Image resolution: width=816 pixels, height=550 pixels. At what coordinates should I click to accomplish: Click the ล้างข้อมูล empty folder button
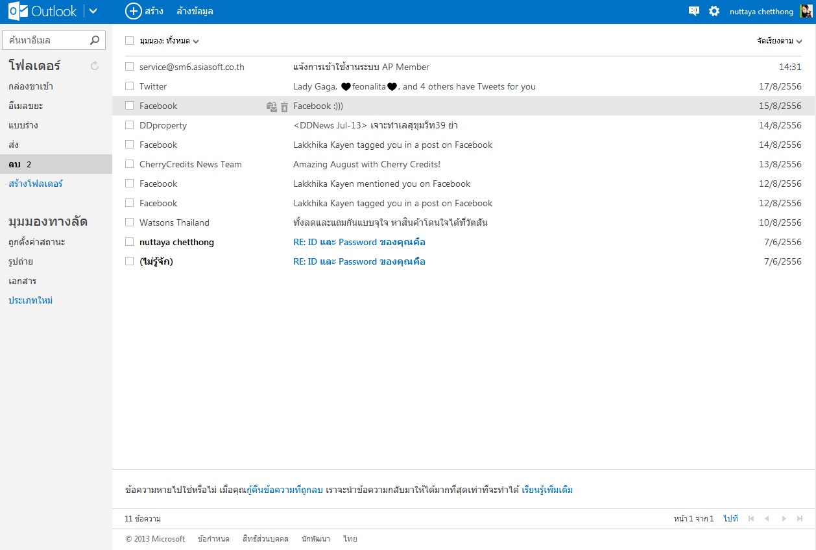pos(195,11)
